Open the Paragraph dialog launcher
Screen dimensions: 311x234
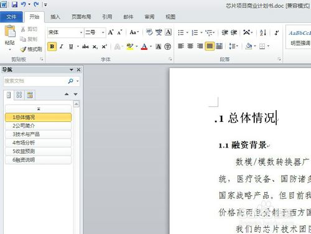279,59
